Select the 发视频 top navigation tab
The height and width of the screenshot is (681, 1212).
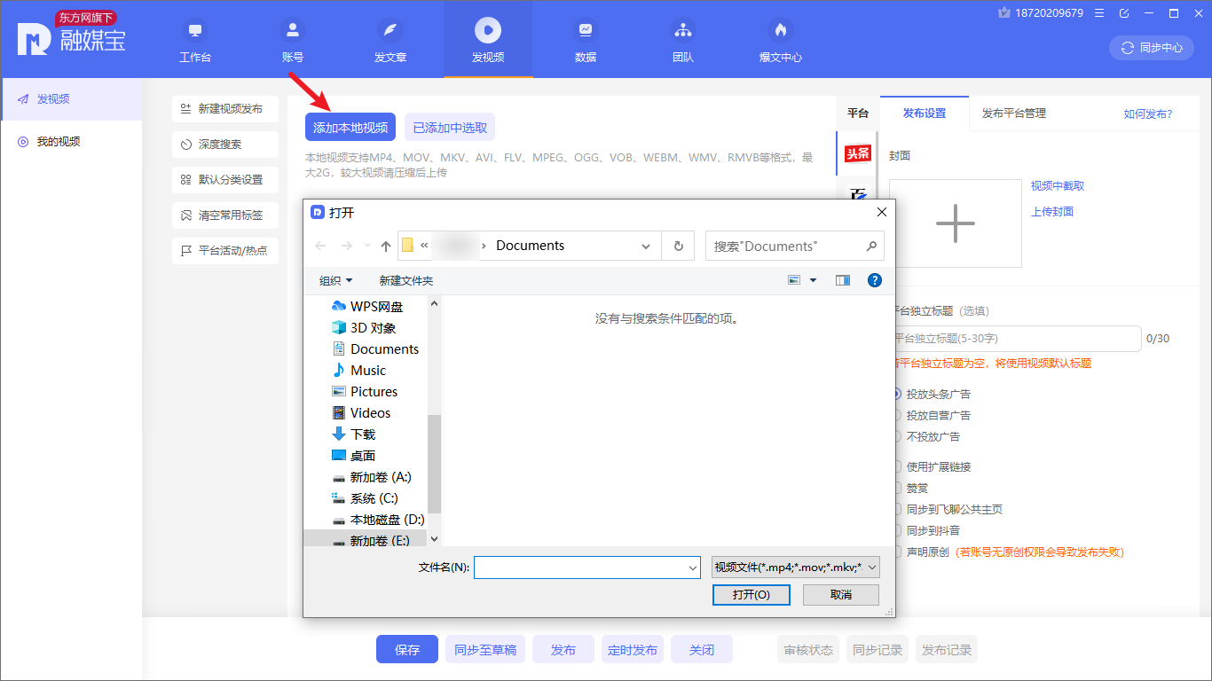point(488,39)
